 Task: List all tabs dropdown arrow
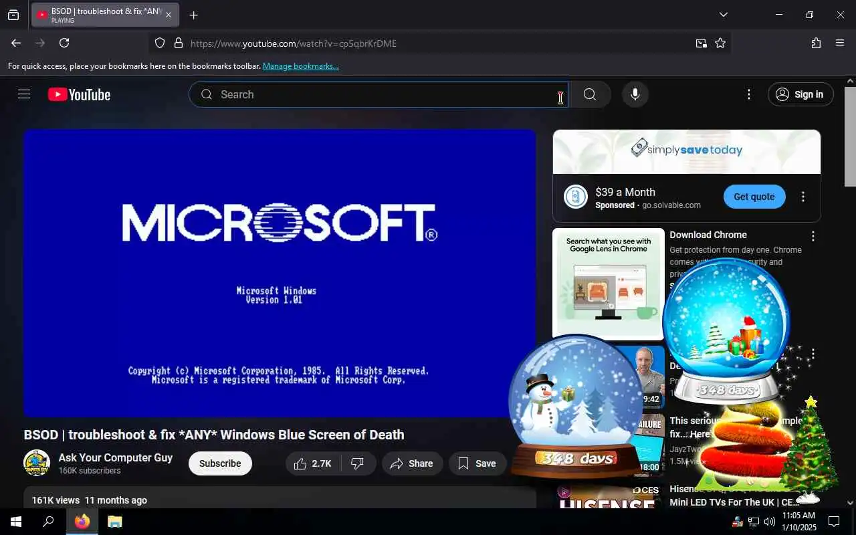pyautogui.click(x=723, y=15)
